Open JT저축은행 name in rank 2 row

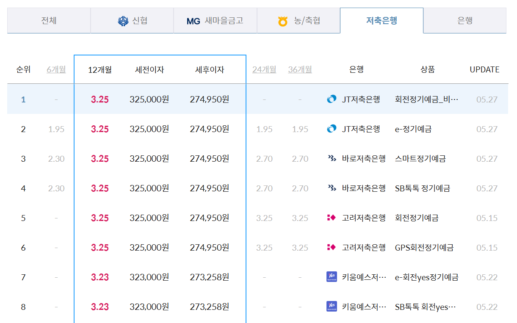coord(361,129)
